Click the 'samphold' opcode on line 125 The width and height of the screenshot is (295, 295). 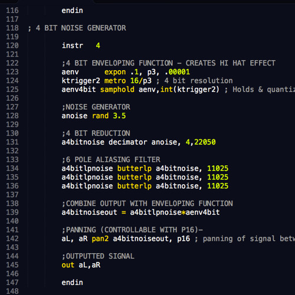[x=117, y=90]
